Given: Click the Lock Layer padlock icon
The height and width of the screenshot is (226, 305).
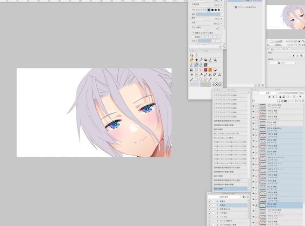Looking at the screenshot, I should pos(280,97).
